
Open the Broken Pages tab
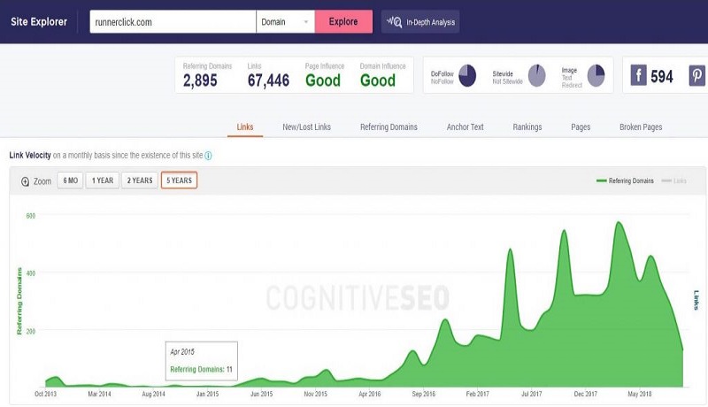pos(641,127)
